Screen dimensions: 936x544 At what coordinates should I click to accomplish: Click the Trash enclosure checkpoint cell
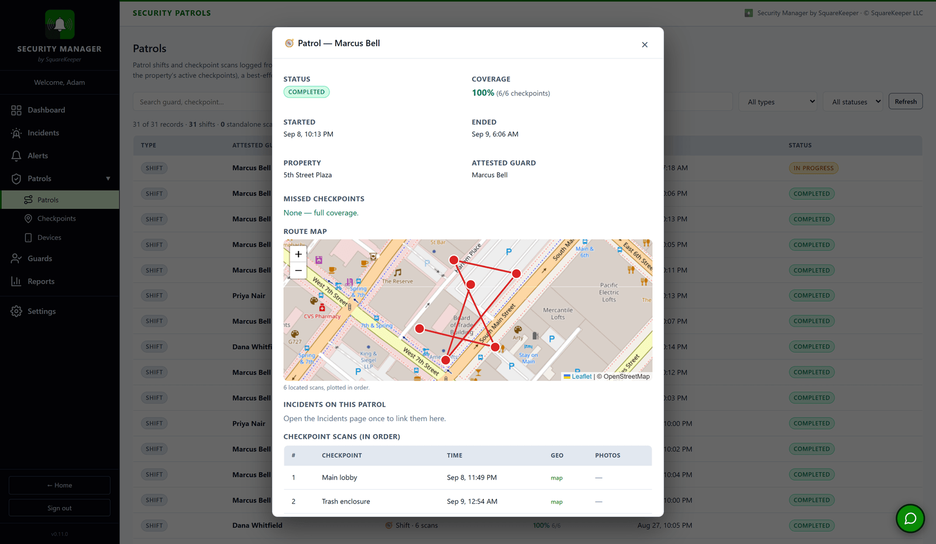pyautogui.click(x=346, y=501)
